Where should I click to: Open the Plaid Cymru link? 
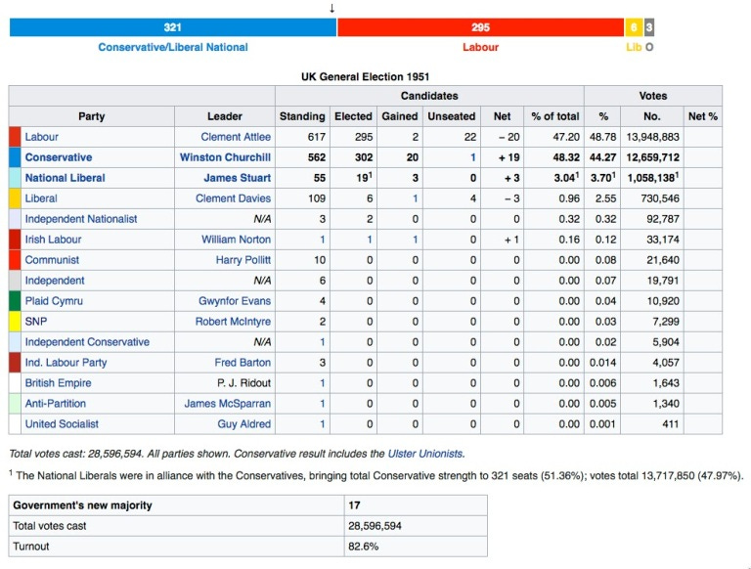click(x=54, y=301)
